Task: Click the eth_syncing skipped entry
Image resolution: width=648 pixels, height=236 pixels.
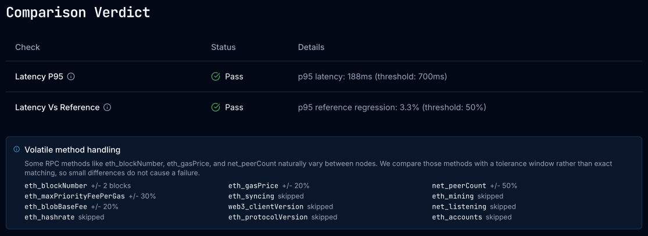Action: coord(266,196)
